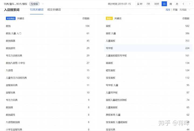Switch to 月 view
The image size is (194, 131).
point(177,4)
